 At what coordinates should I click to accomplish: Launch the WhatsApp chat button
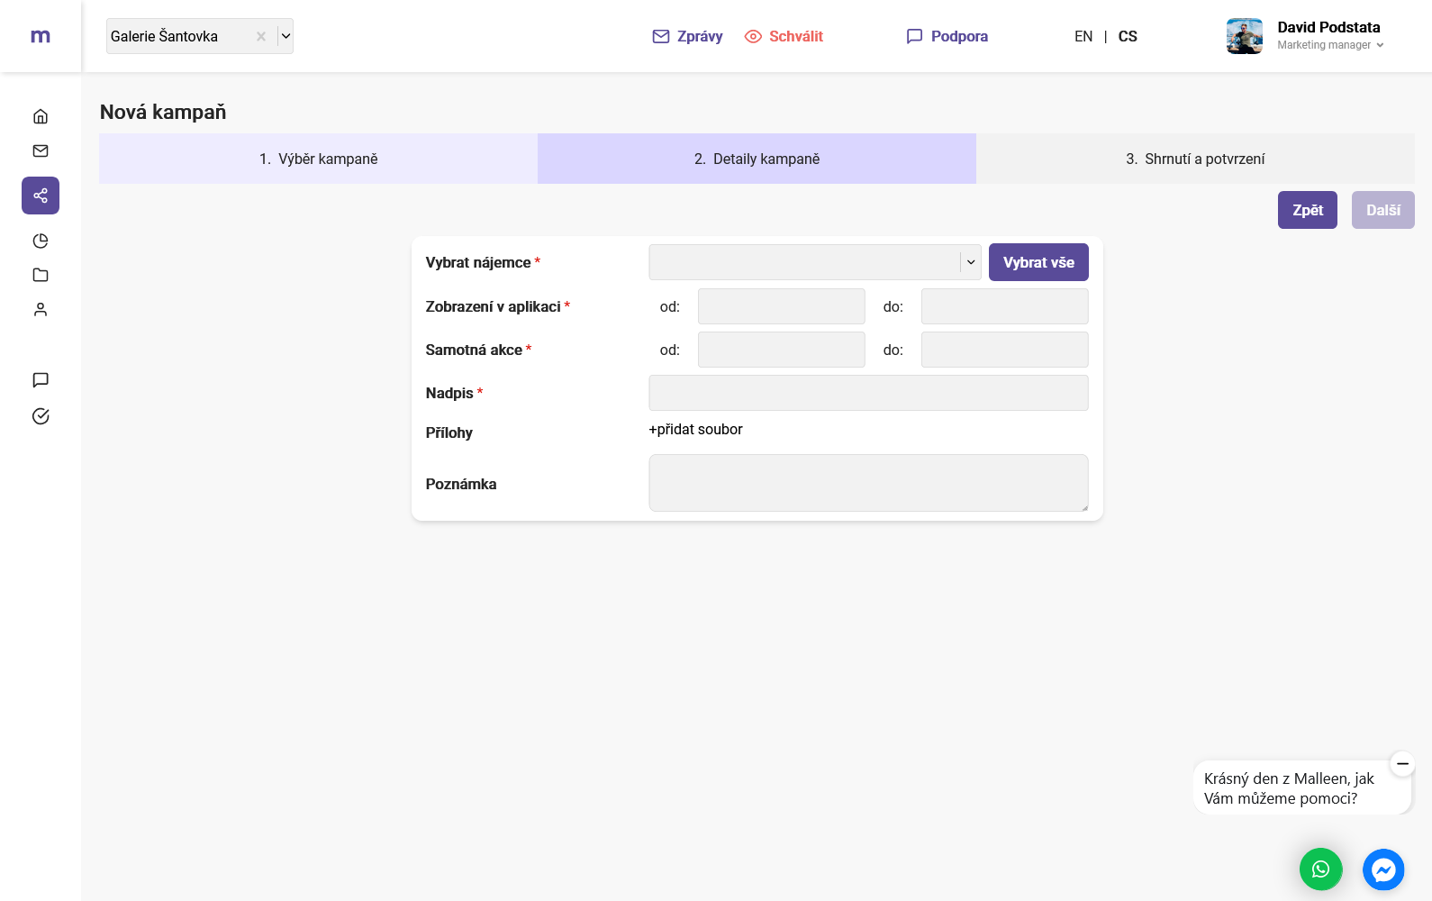pos(1320,869)
